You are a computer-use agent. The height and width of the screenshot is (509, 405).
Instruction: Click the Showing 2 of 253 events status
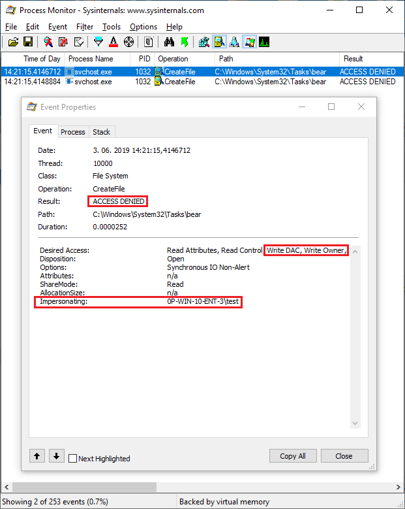pos(55,502)
